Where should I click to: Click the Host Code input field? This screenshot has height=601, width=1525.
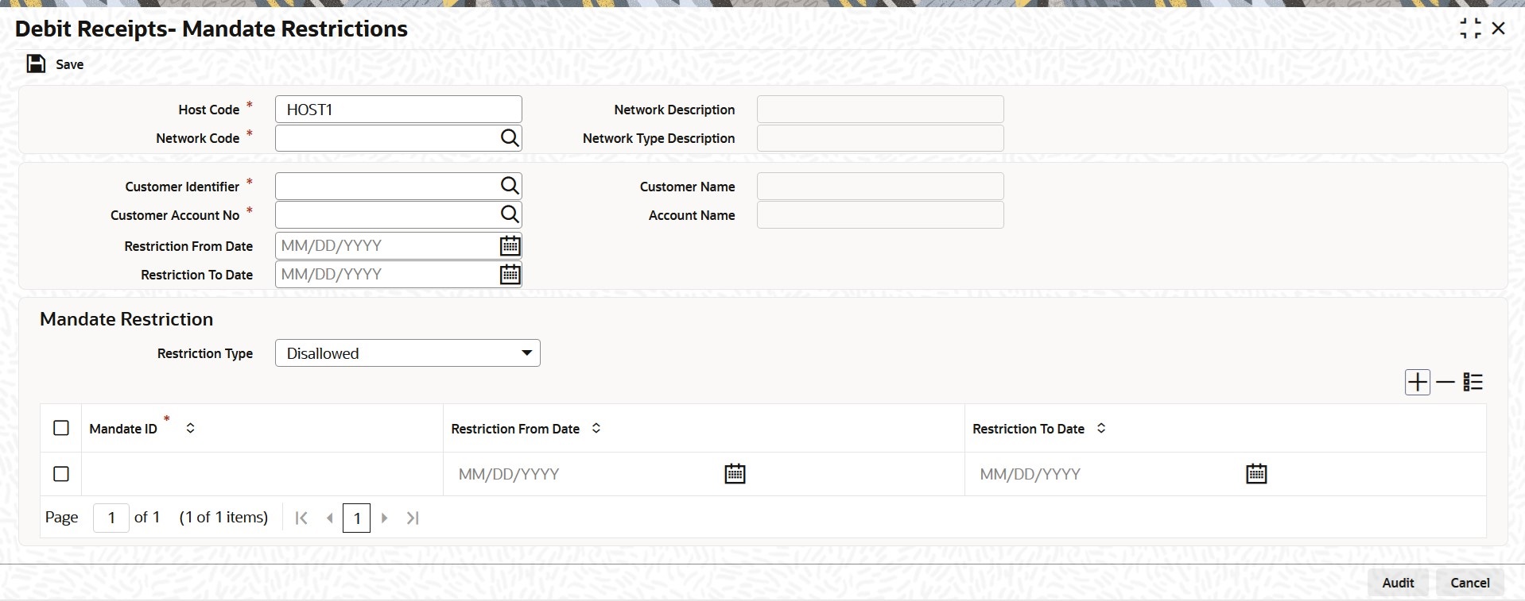398,110
